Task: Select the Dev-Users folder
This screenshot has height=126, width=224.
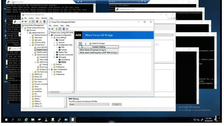Action: [38, 82]
